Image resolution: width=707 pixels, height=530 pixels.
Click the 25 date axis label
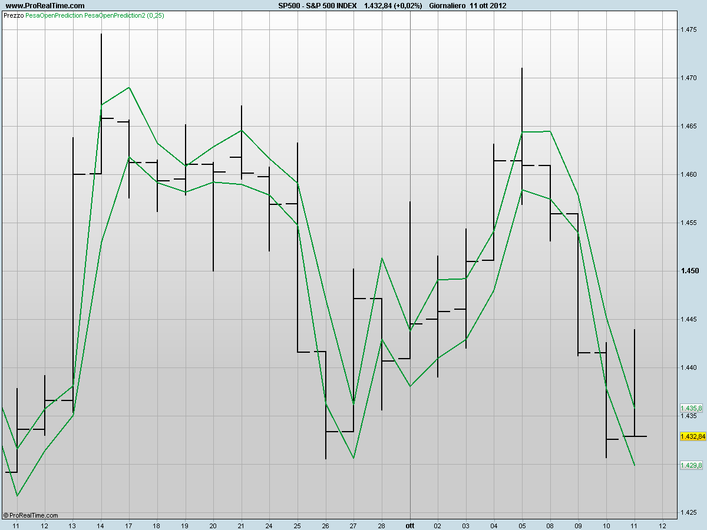click(x=298, y=525)
